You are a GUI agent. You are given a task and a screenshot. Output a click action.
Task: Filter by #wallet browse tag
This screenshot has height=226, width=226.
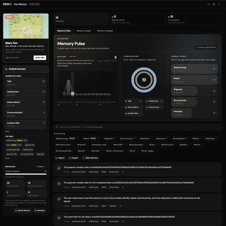(x=184, y=145)
